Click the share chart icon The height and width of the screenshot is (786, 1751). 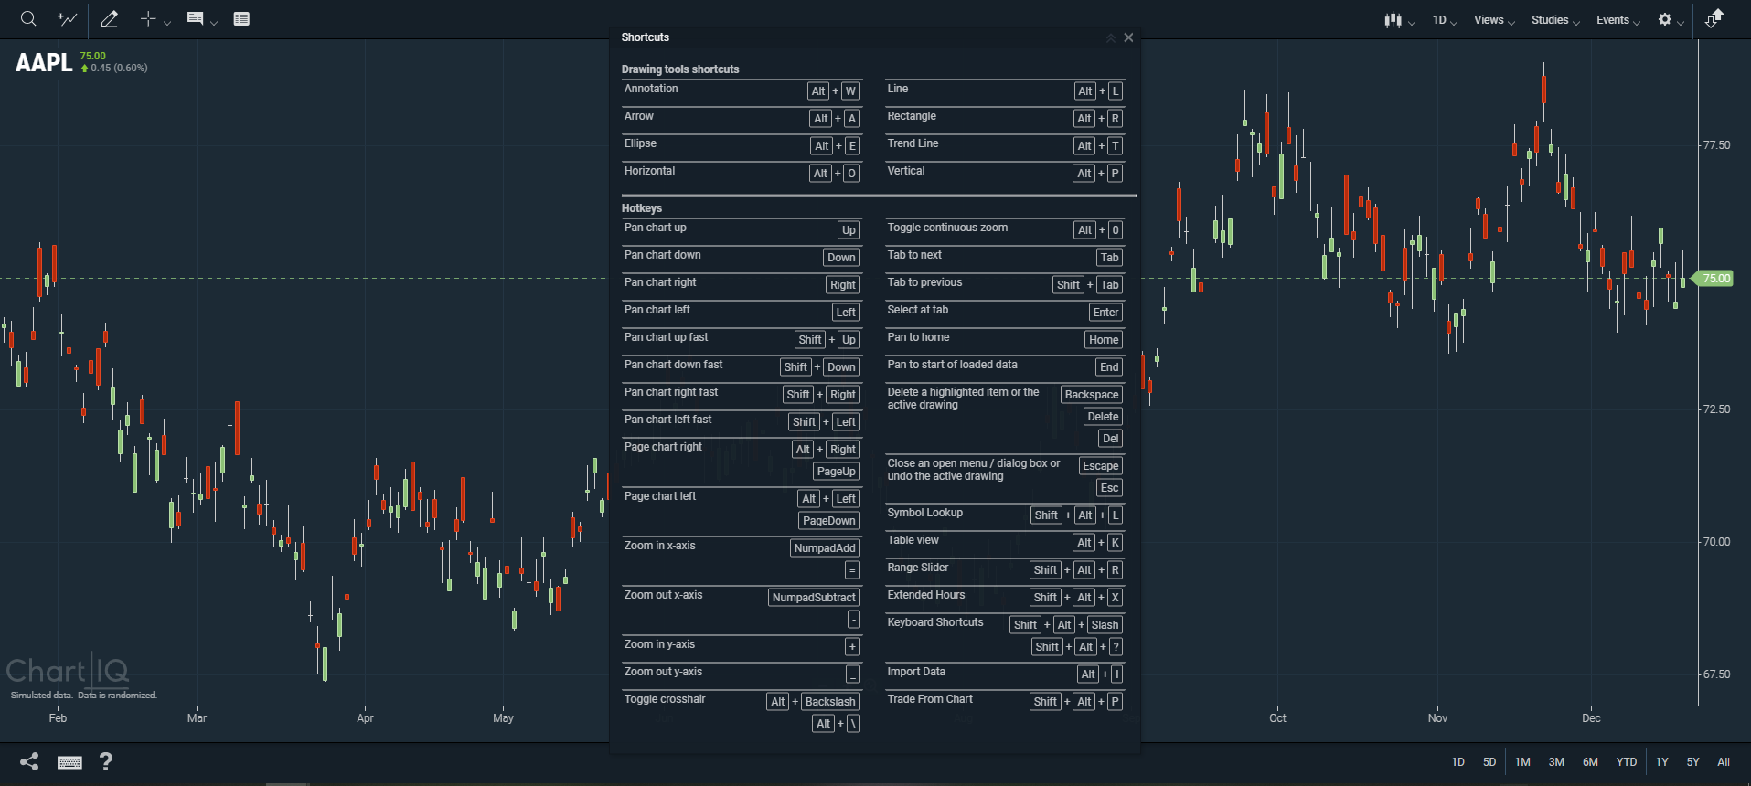tap(29, 761)
